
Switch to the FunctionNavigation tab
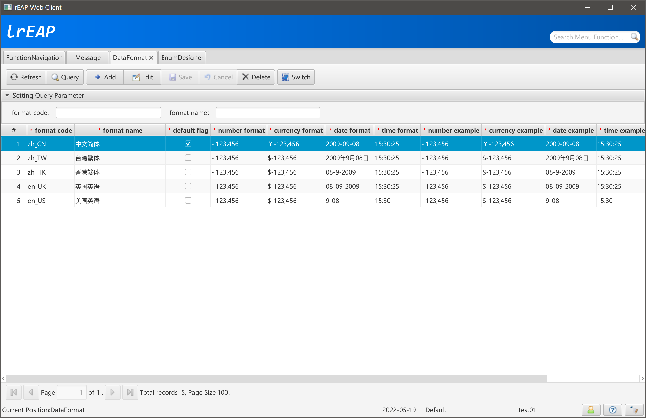click(x=35, y=57)
